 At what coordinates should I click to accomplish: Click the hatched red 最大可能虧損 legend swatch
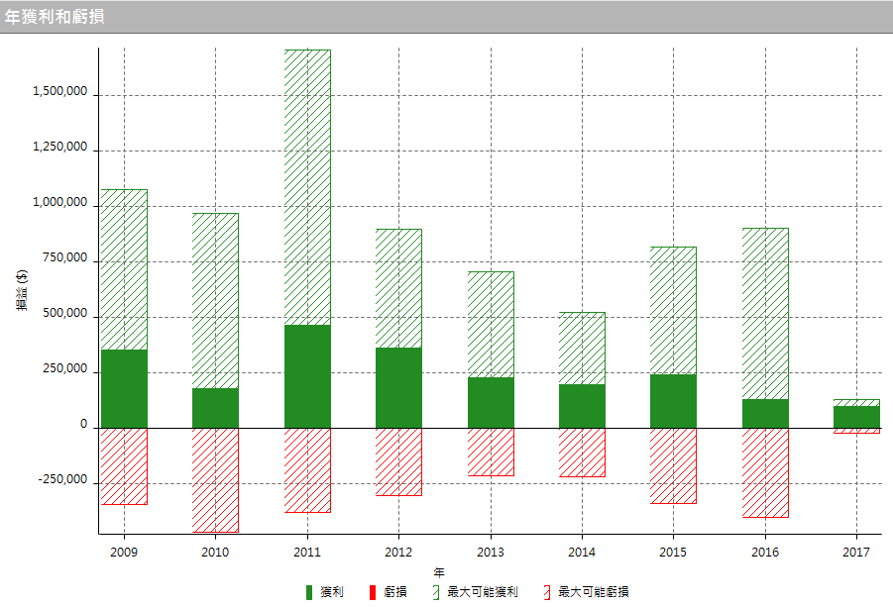[x=547, y=592]
